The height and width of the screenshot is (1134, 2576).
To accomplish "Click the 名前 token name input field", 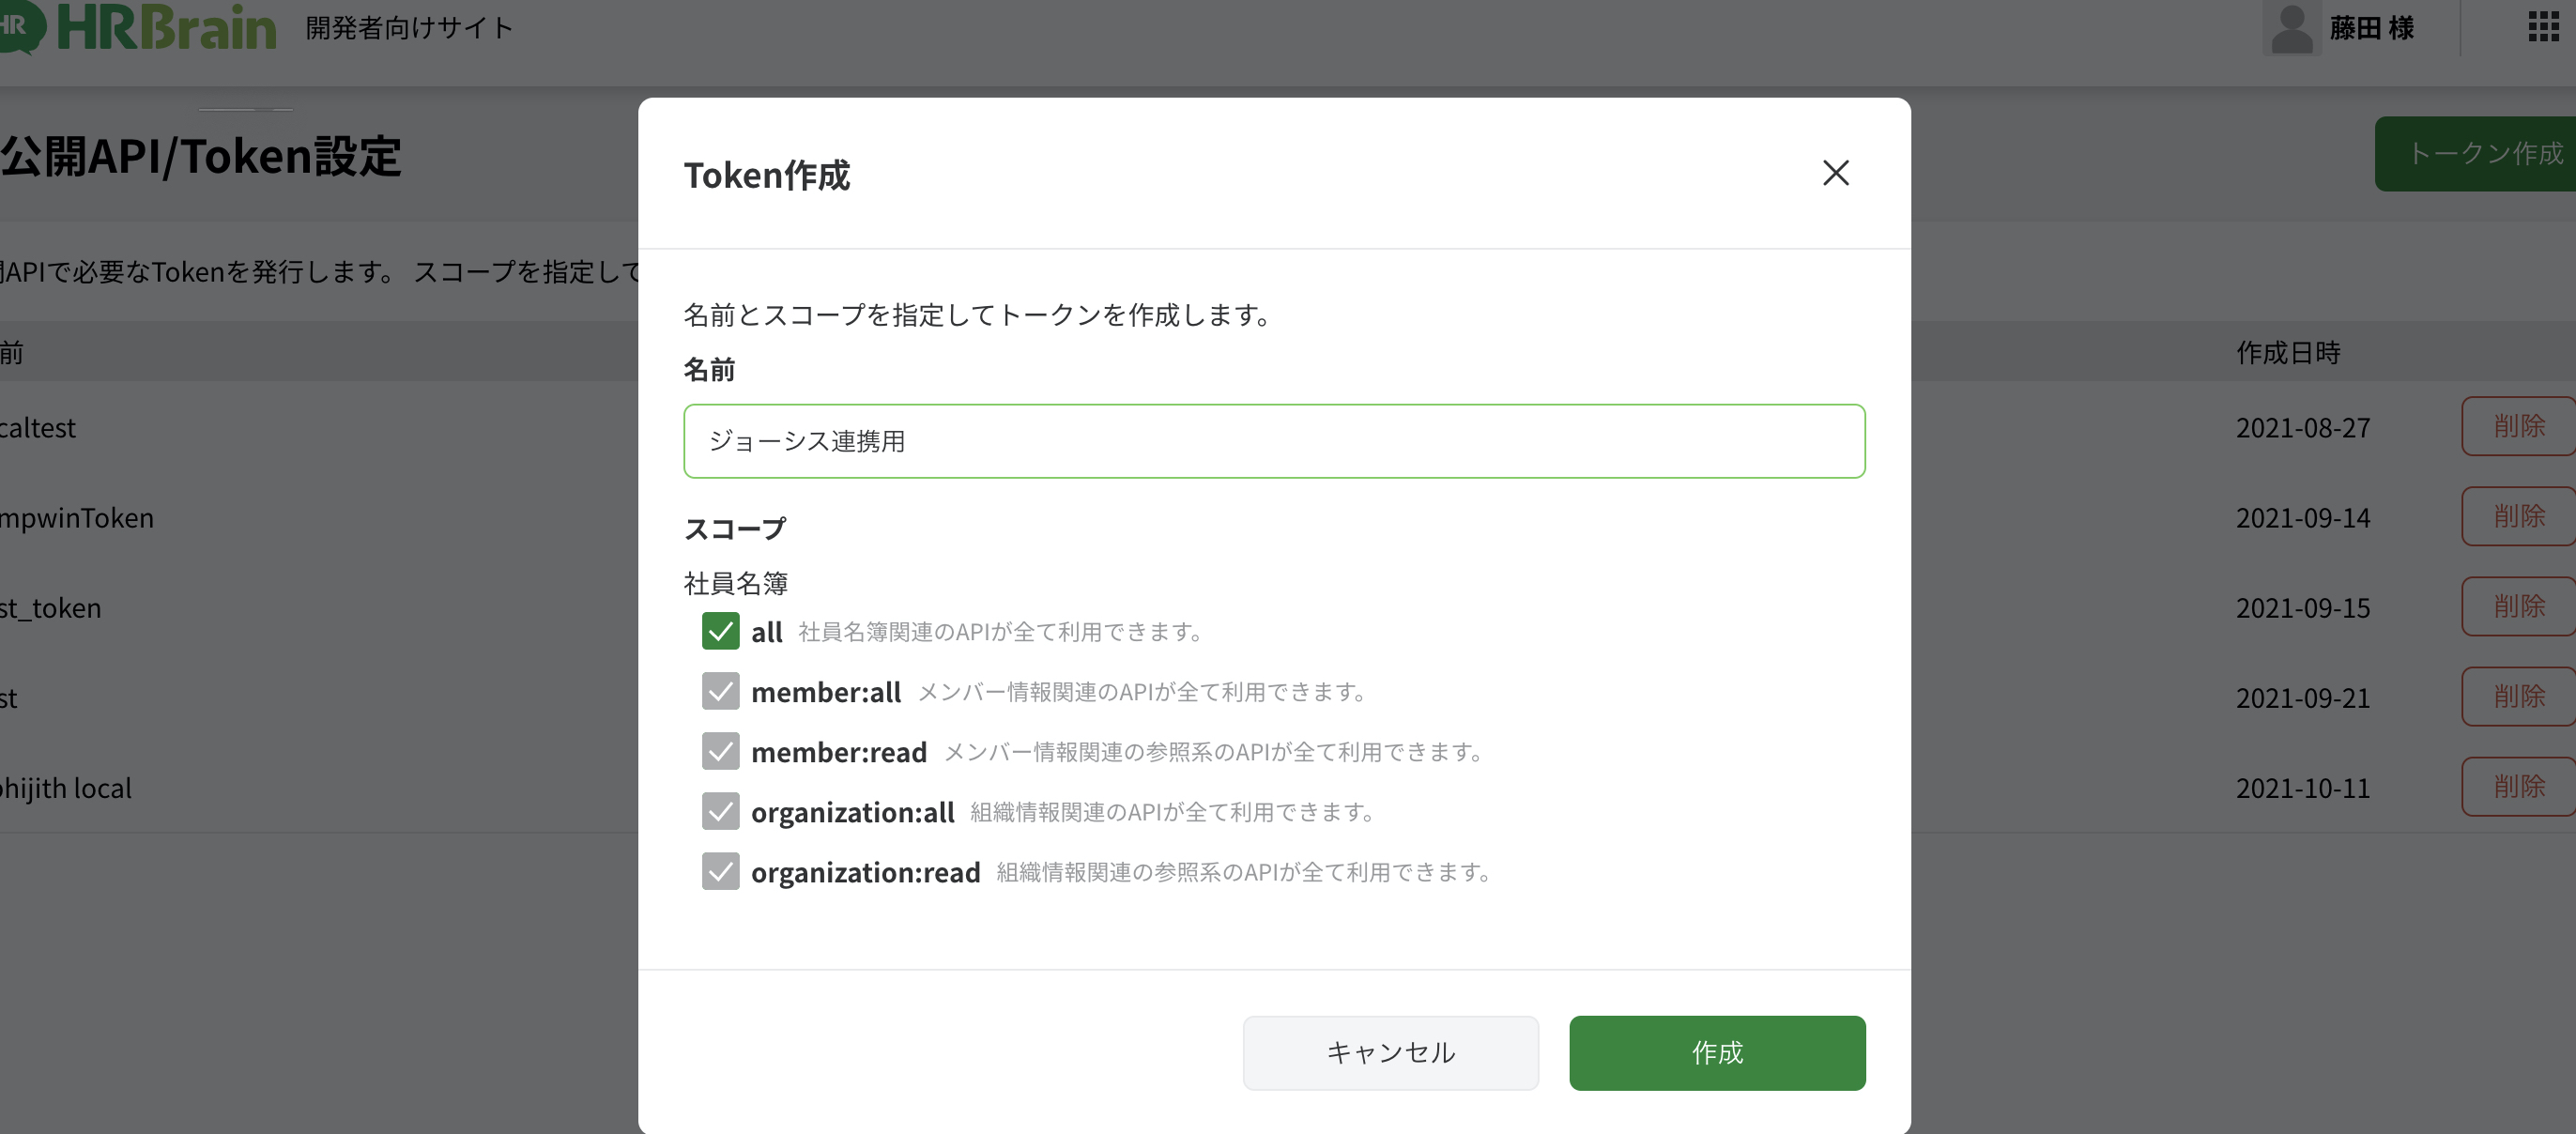I will point(1274,441).
